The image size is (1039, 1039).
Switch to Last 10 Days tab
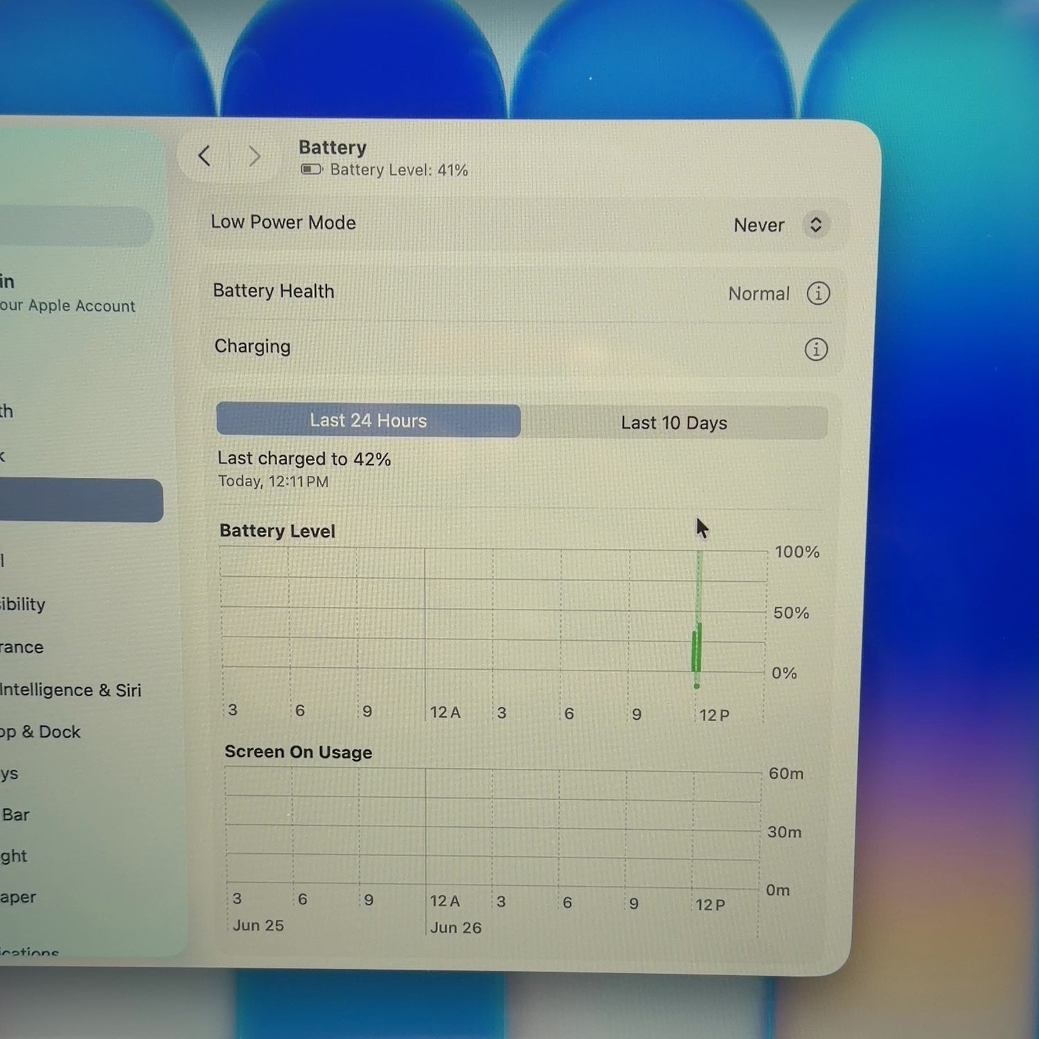[674, 423]
